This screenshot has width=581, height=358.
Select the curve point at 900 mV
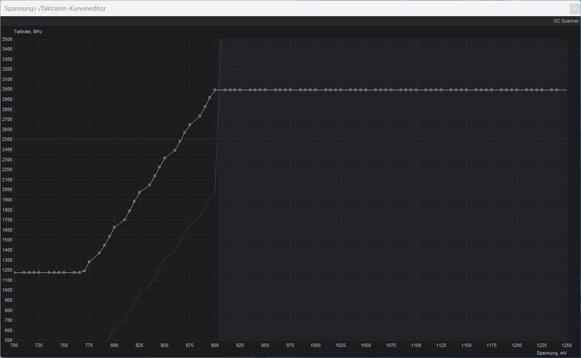pyautogui.click(x=215, y=90)
